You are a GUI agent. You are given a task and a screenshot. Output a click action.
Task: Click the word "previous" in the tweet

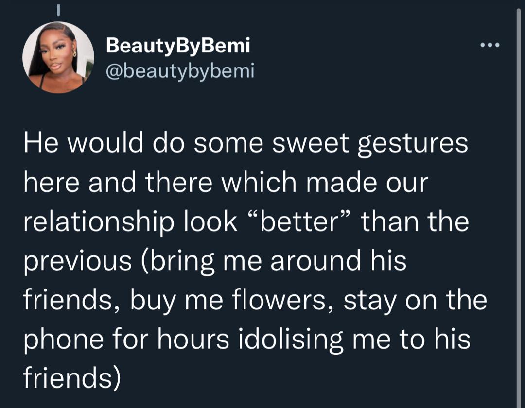(77, 261)
